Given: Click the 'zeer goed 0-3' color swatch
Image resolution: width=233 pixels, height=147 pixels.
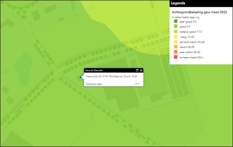Looking at the screenshot, I should point(176,21).
